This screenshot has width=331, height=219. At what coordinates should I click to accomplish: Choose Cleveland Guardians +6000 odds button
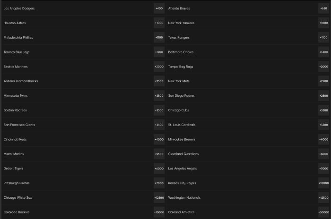323,154
